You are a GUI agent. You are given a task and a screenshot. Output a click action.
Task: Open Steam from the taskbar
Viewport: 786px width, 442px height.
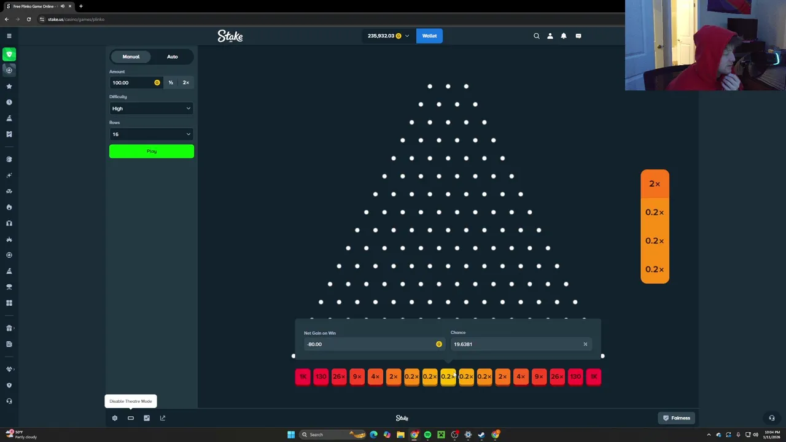tap(481, 435)
